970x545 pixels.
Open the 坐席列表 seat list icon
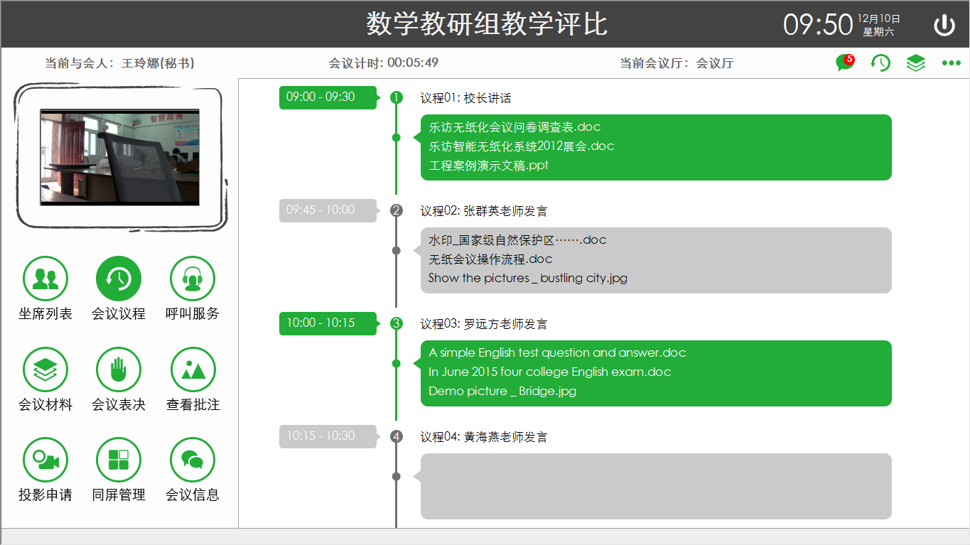coord(45,279)
